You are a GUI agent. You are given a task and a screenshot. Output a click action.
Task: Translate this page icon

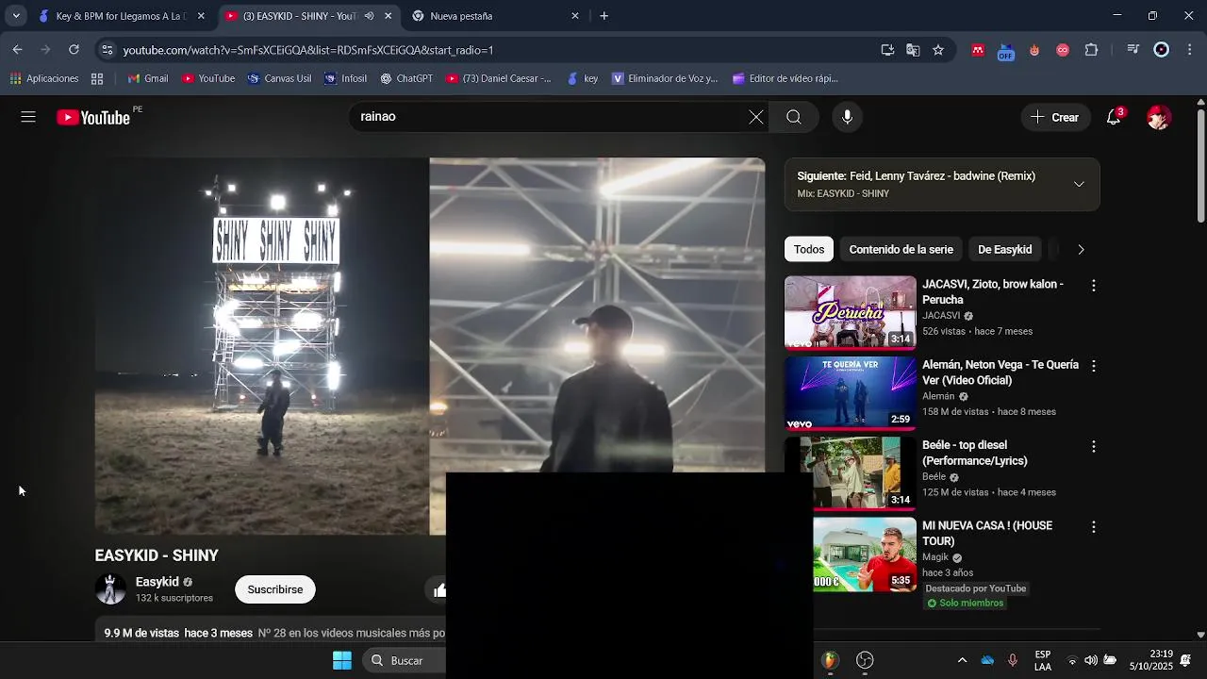click(x=913, y=50)
